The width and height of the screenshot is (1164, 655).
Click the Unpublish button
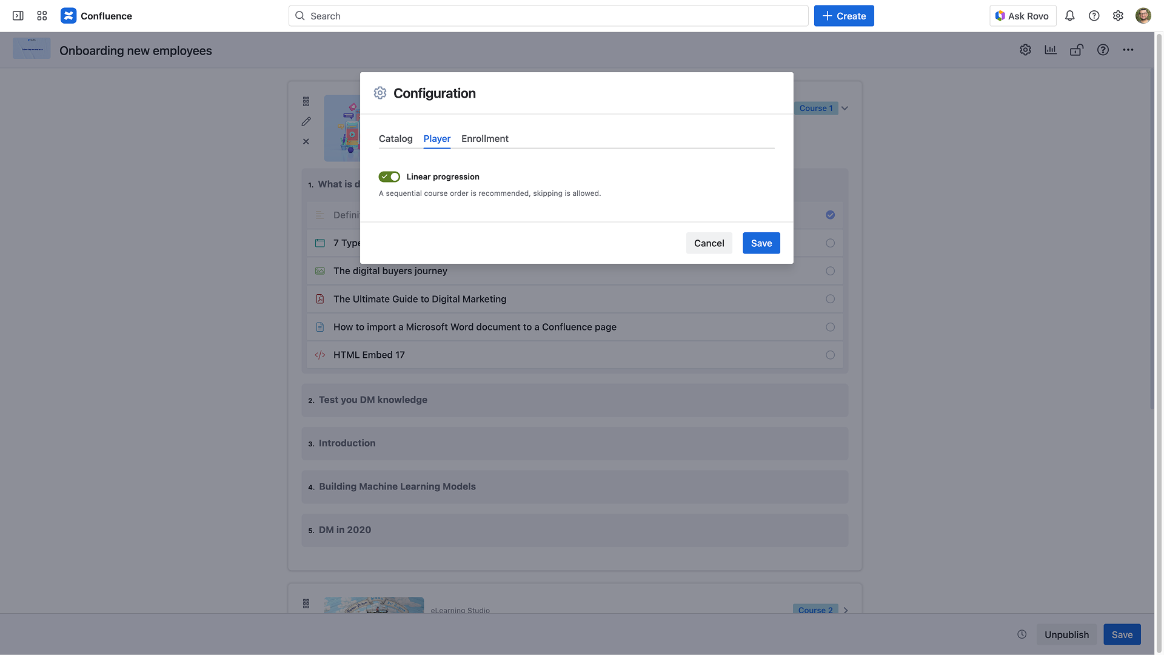pyautogui.click(x=1066, y=634)
